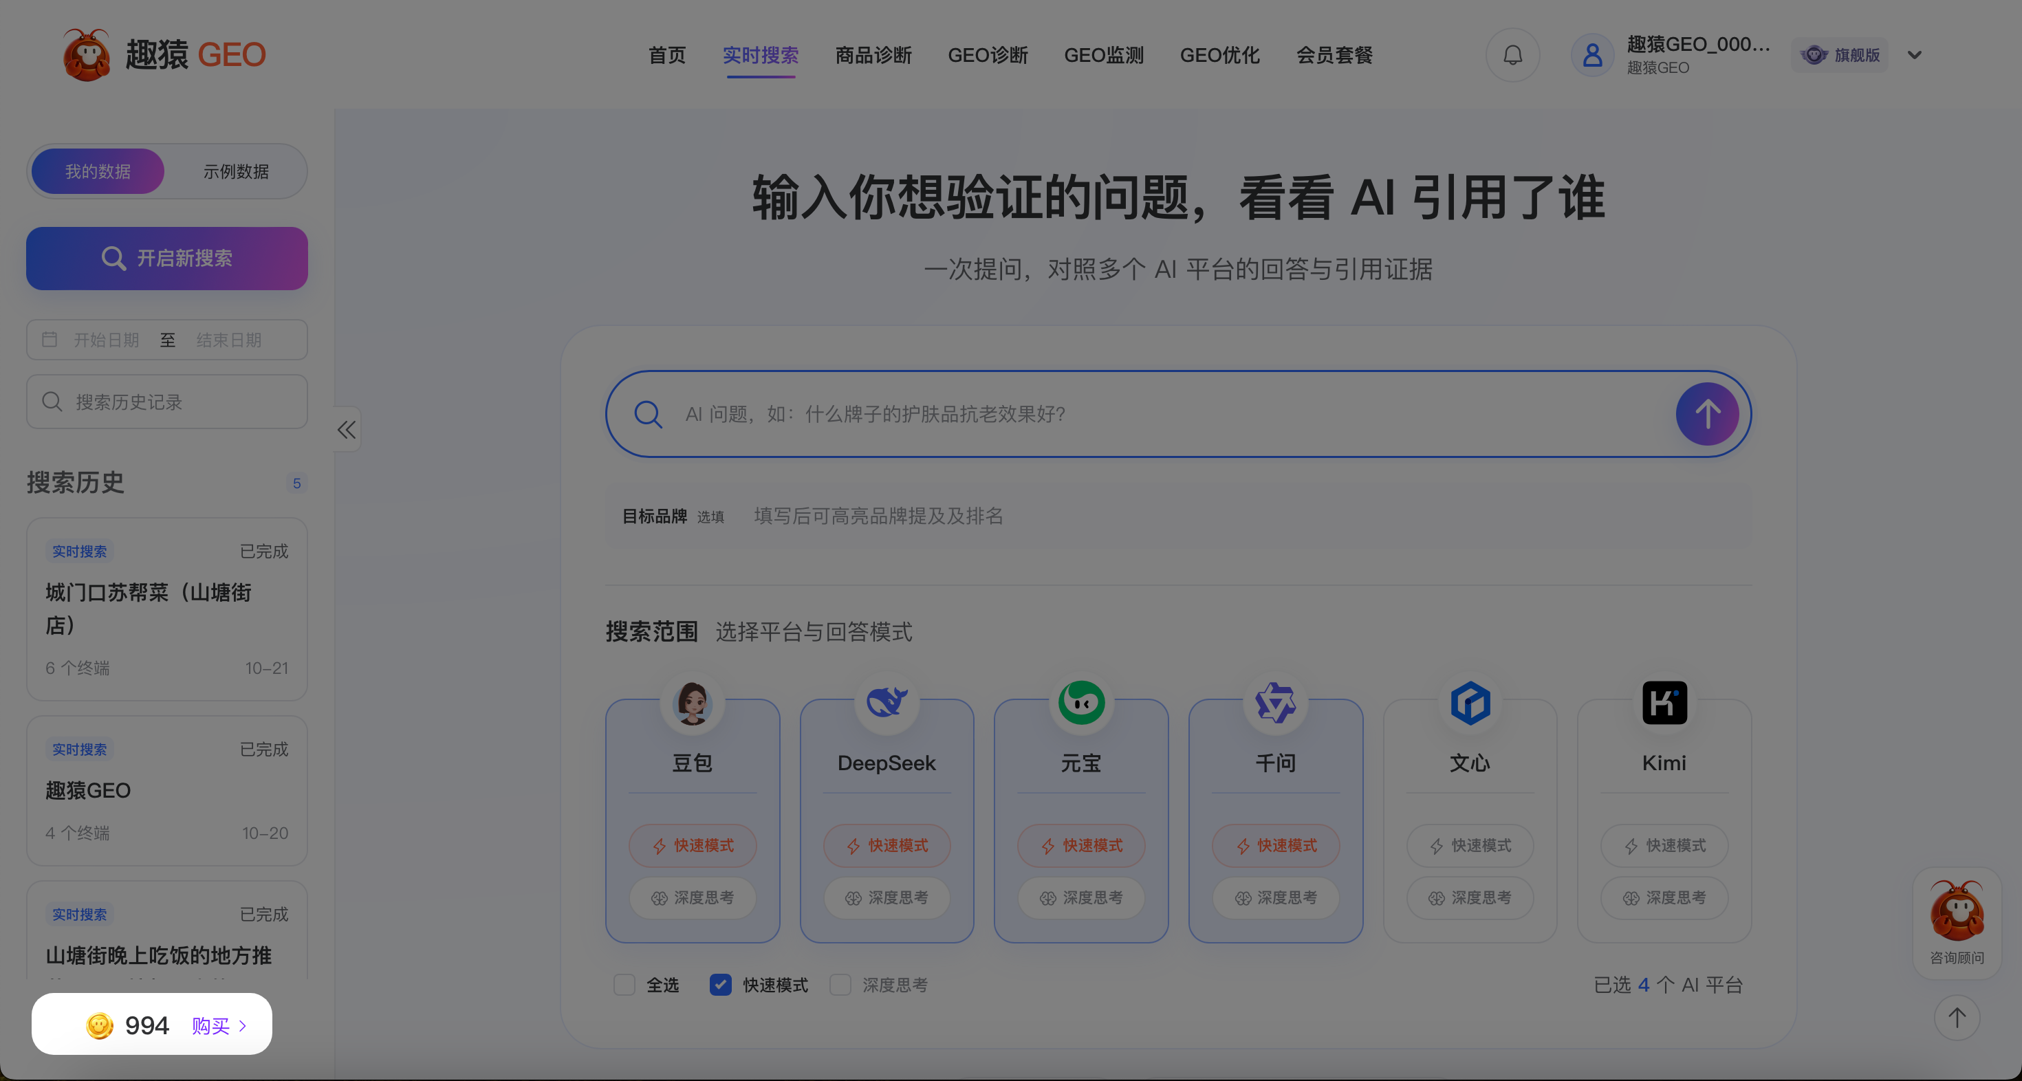Submit question with the up-arrow button

1707,414
